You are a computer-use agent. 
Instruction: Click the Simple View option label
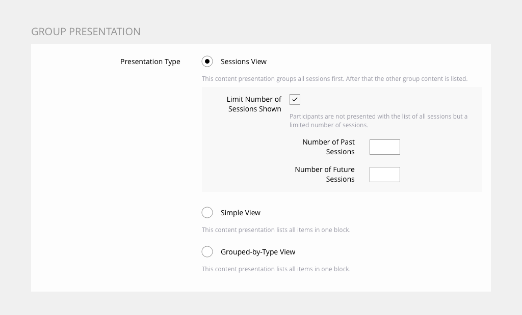point(240,213)
